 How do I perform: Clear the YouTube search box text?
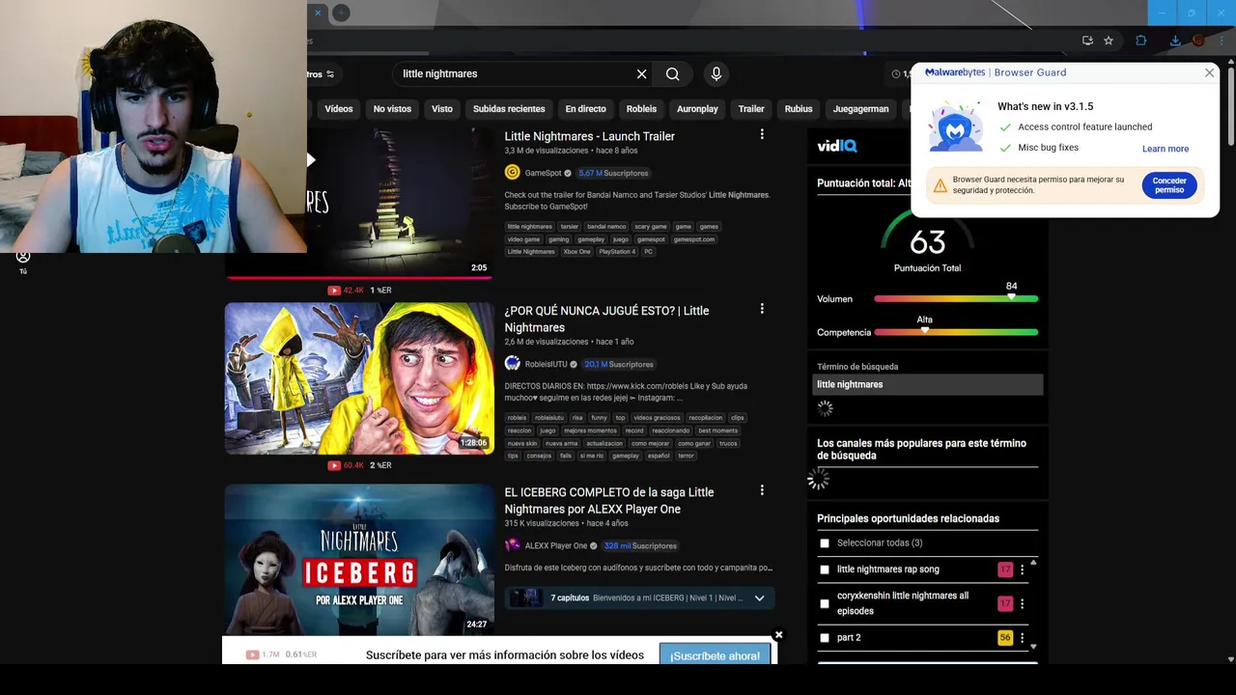[x=641, y=74]
